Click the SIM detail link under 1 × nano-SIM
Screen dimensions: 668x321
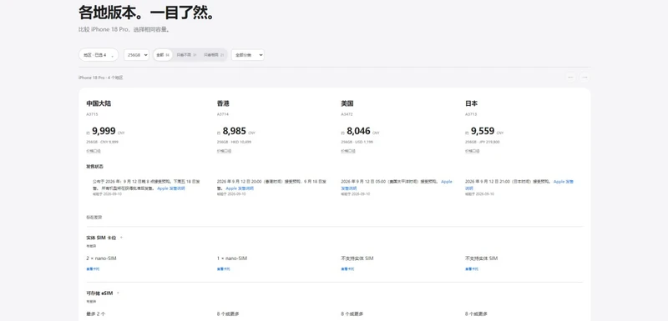pos(223,268)
